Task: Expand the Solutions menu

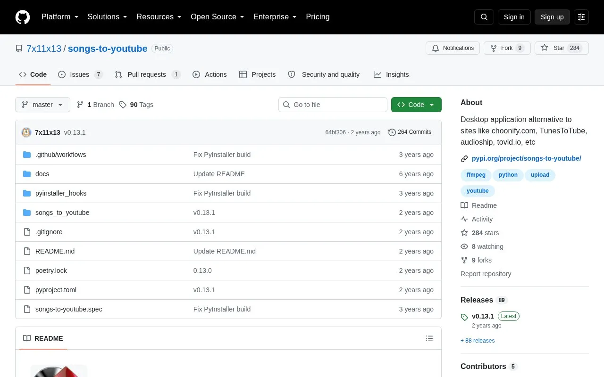Action: pyautogui.click(x=108, y=17)
